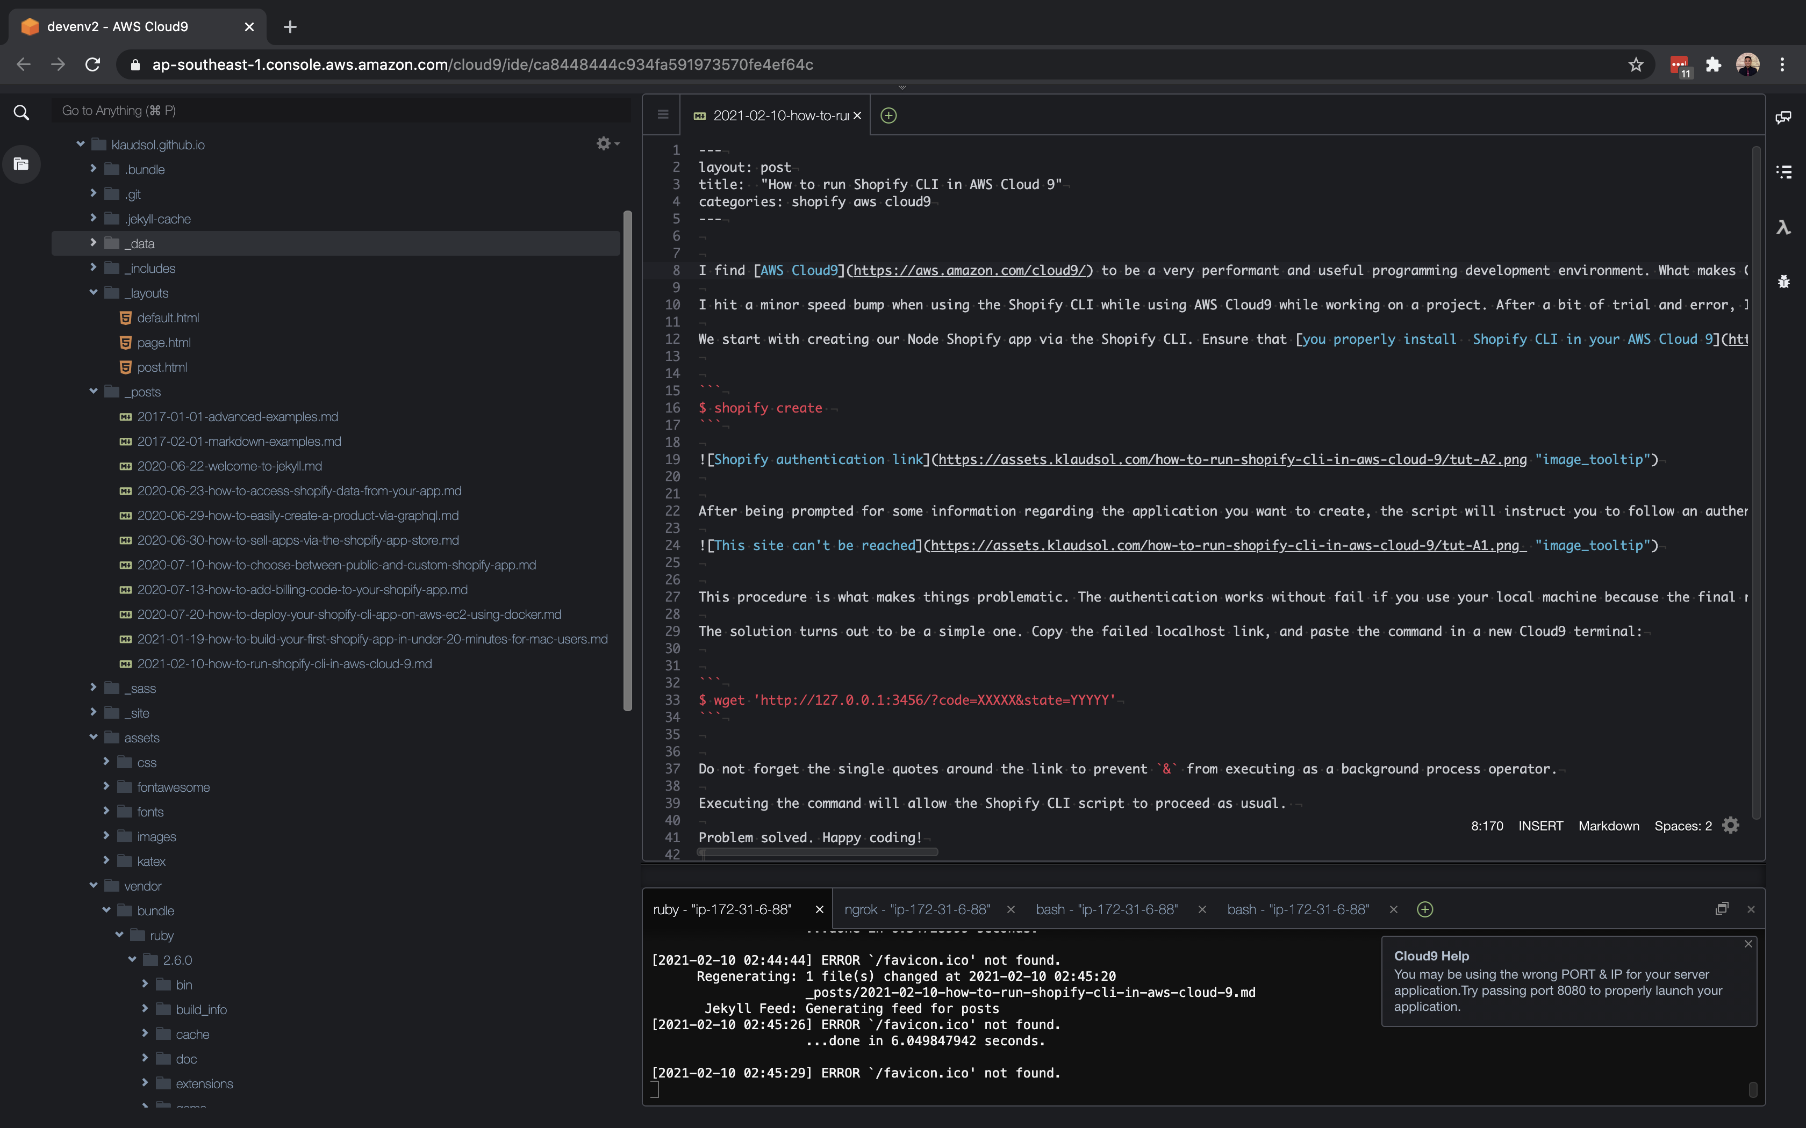The width and height of the screenshot is (1806, 1128).
Task: Open editor settings via status bar gear
Action: click(x=1730, y=825)
